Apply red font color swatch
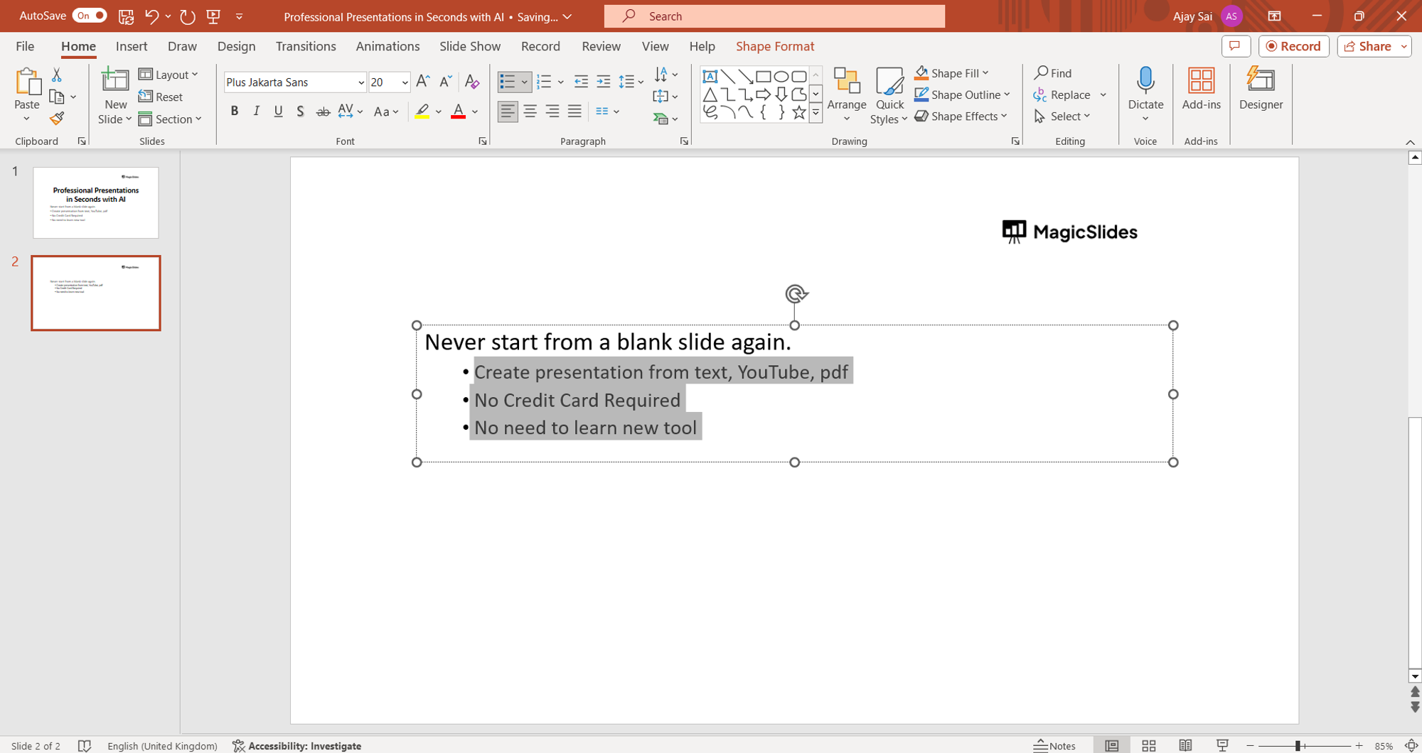This screenshot has height=753, width=1422. pos(459,112)
